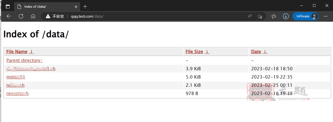Open the browser home page icon
This screenshot has height=122, width=333.
coord(33,16)
